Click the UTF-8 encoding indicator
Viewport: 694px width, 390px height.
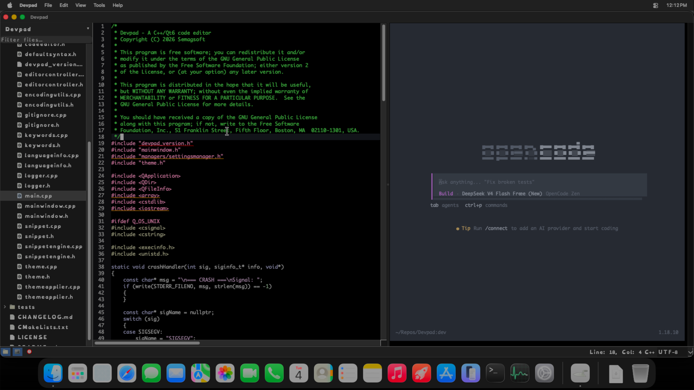pos(668,352)
